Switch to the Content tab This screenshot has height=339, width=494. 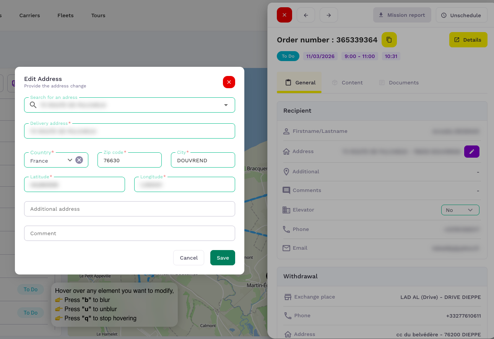tap(347, 82)
